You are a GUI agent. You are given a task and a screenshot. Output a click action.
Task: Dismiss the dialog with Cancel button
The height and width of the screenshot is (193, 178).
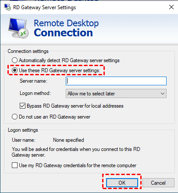(x=158, y=182)
